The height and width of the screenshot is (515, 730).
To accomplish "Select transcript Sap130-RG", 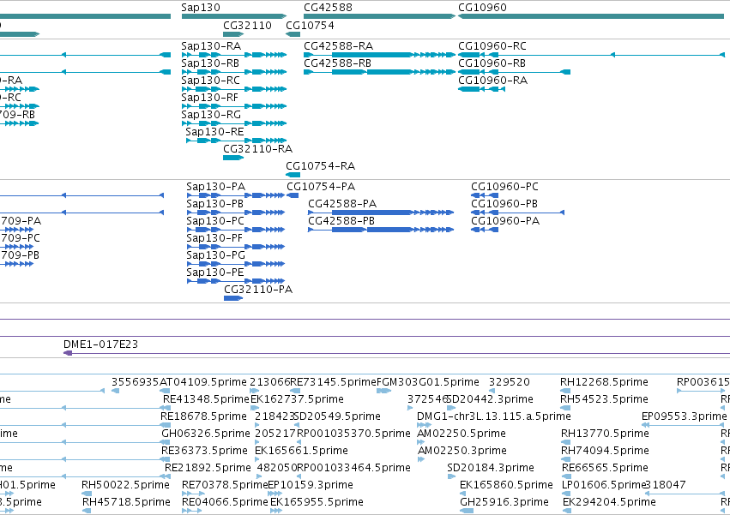I will click(x=233, y=123).
